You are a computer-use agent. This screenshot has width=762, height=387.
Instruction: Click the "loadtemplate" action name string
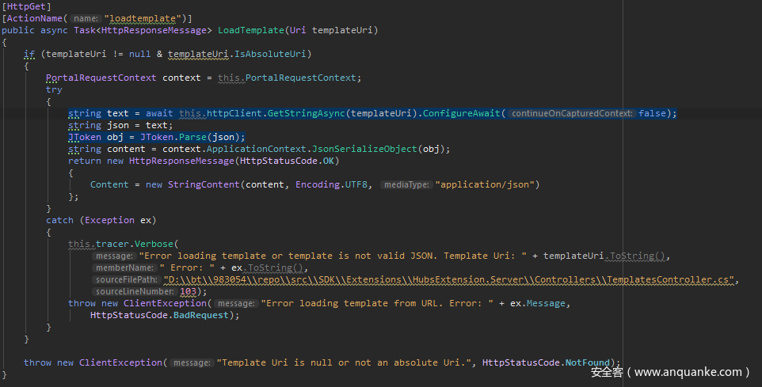click(x=143, y=18)
